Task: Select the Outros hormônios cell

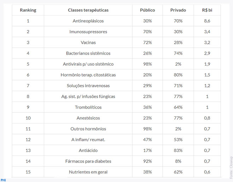Action: click(88, 129)
